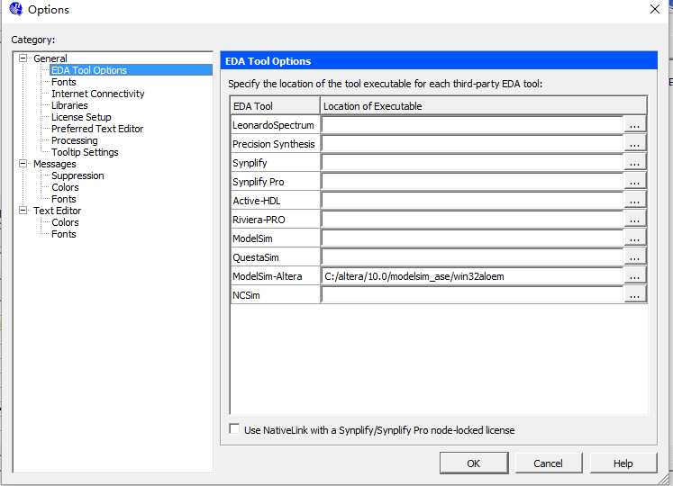Cancel the Options dialog
Screen dimensions: 673x486
tap(548, 463)
